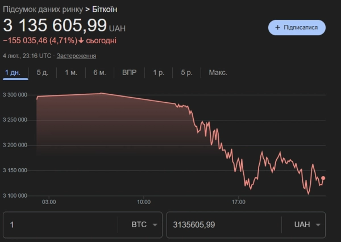Click the current price dot on chart
The width and height of the screenshot is (341, 242).
(323, 178)
